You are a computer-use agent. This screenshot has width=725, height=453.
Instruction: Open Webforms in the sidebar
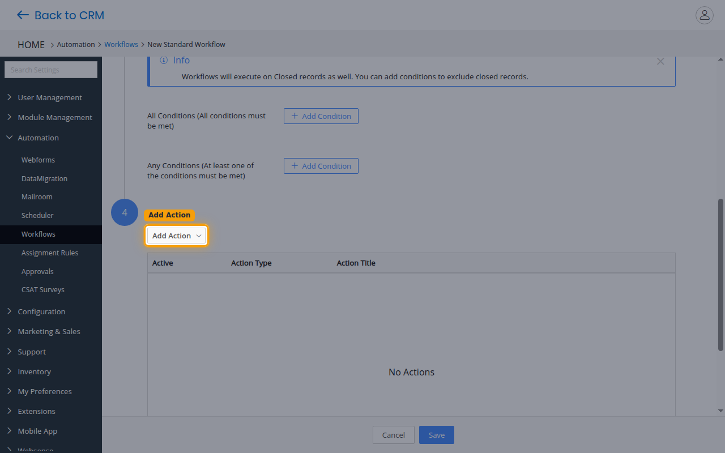(38, 160)
